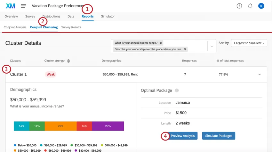
Task: Switch to the Simulator tab
Action: (108, 16)
